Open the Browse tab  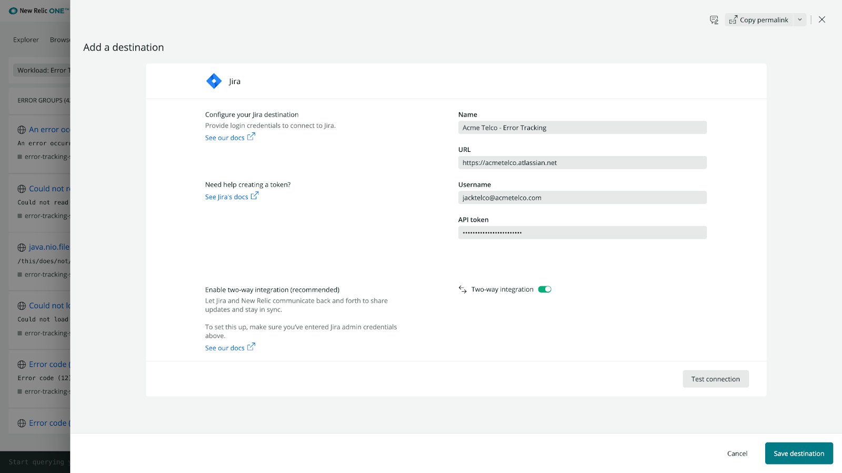pos(59,39)
